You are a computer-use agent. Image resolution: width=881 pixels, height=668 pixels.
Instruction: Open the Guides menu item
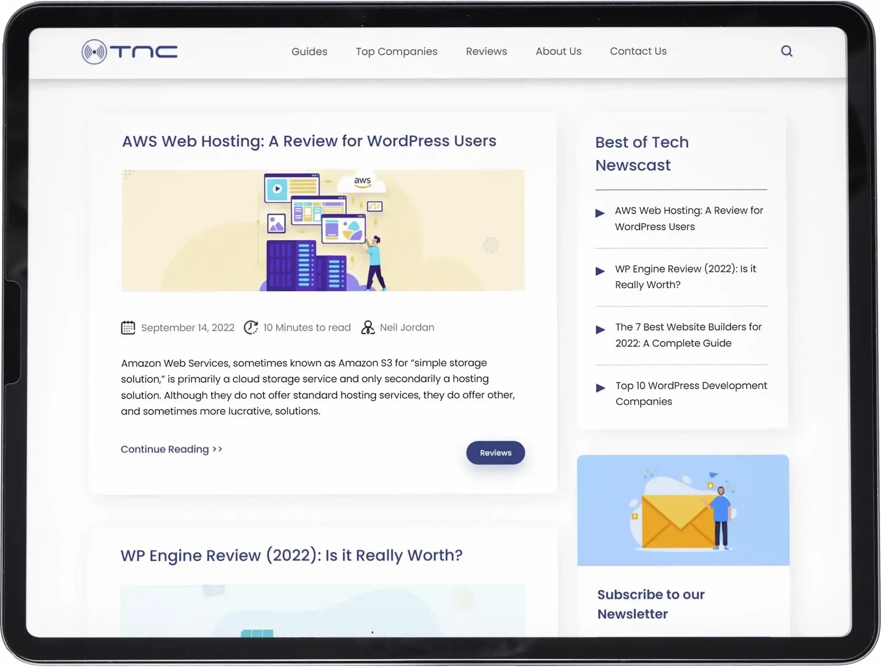(309, 51)
